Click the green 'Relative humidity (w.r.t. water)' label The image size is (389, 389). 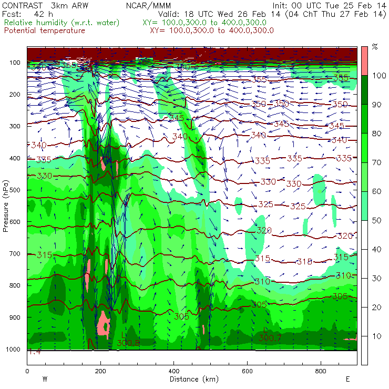[62, 23]
